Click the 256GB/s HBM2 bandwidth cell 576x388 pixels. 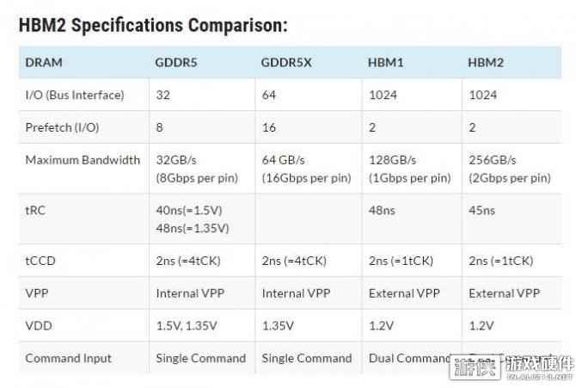pos(510,169)
